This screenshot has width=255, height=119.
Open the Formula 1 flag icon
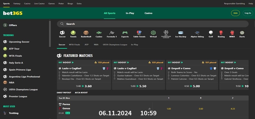click(x=112, y=33)
